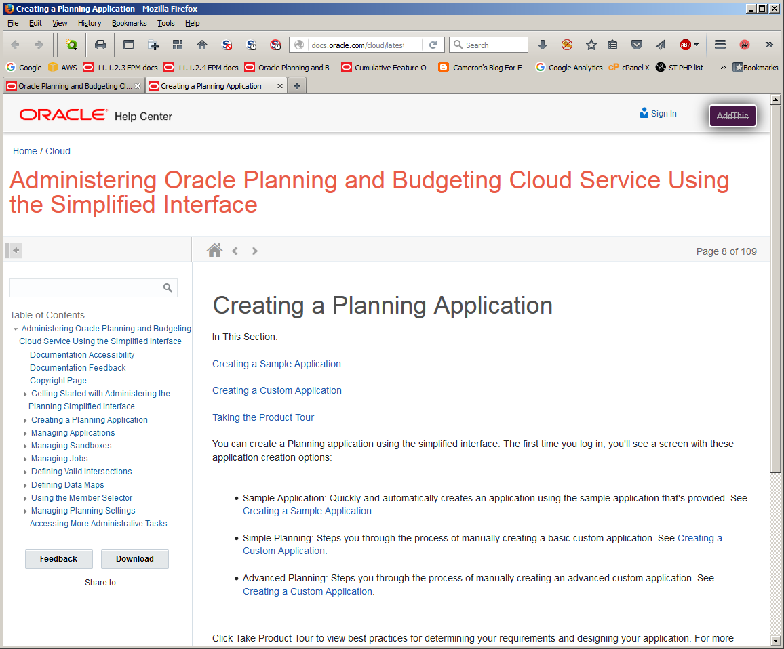Expand Using the Member Selector node
Image resolution: width=784 pixels, height=649 pixels.
tap(26, 498)
